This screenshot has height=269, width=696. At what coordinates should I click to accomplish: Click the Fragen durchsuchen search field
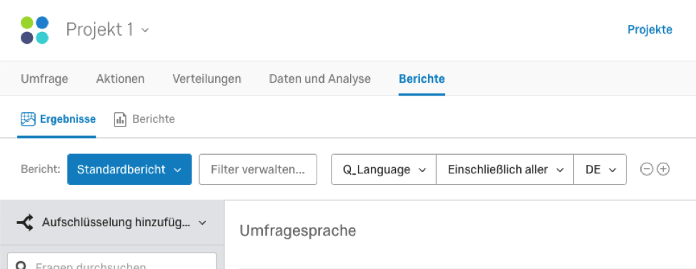[x=112, y=261]
